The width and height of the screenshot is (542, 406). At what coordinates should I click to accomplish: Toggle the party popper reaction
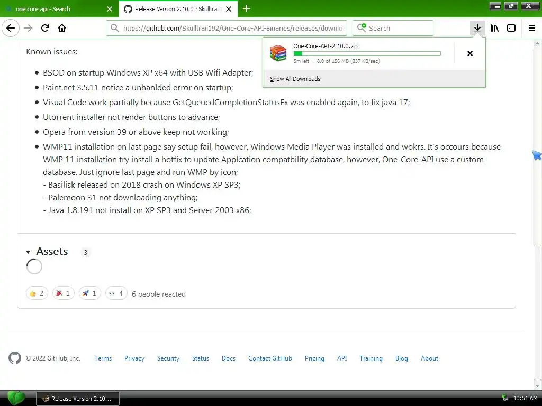click(x=64, y=293)
